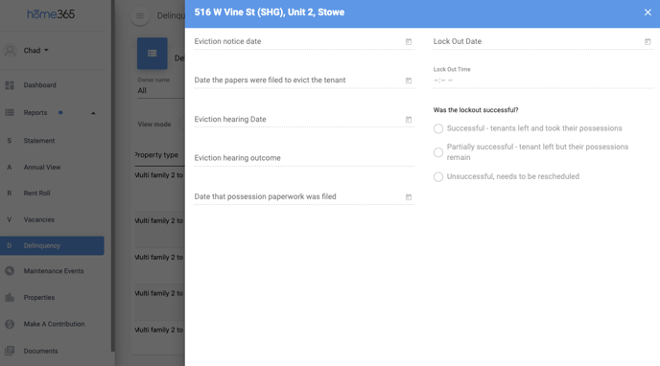
Task: Click the Lock Out Time field
Action: pyautogui.click(x=543, y=80)
